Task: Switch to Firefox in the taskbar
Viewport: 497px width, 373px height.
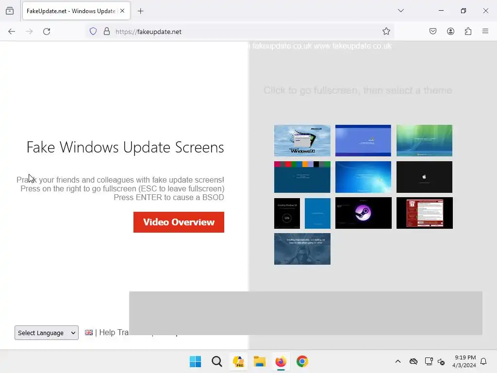Action: click(281, 361)
